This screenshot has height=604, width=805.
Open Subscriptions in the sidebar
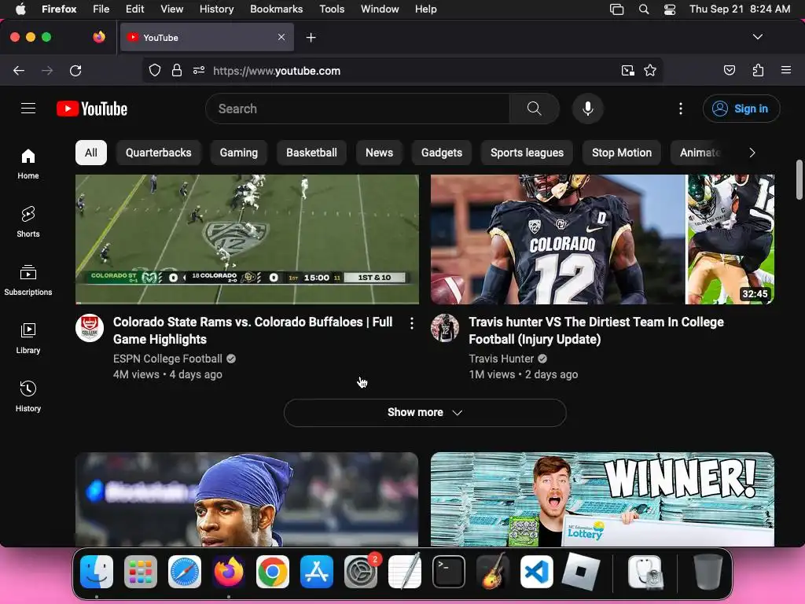28,280
